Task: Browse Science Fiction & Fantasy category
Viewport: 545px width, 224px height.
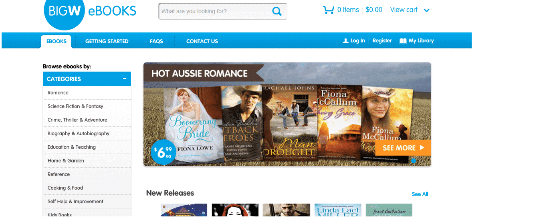Action: tap(87, 106)
